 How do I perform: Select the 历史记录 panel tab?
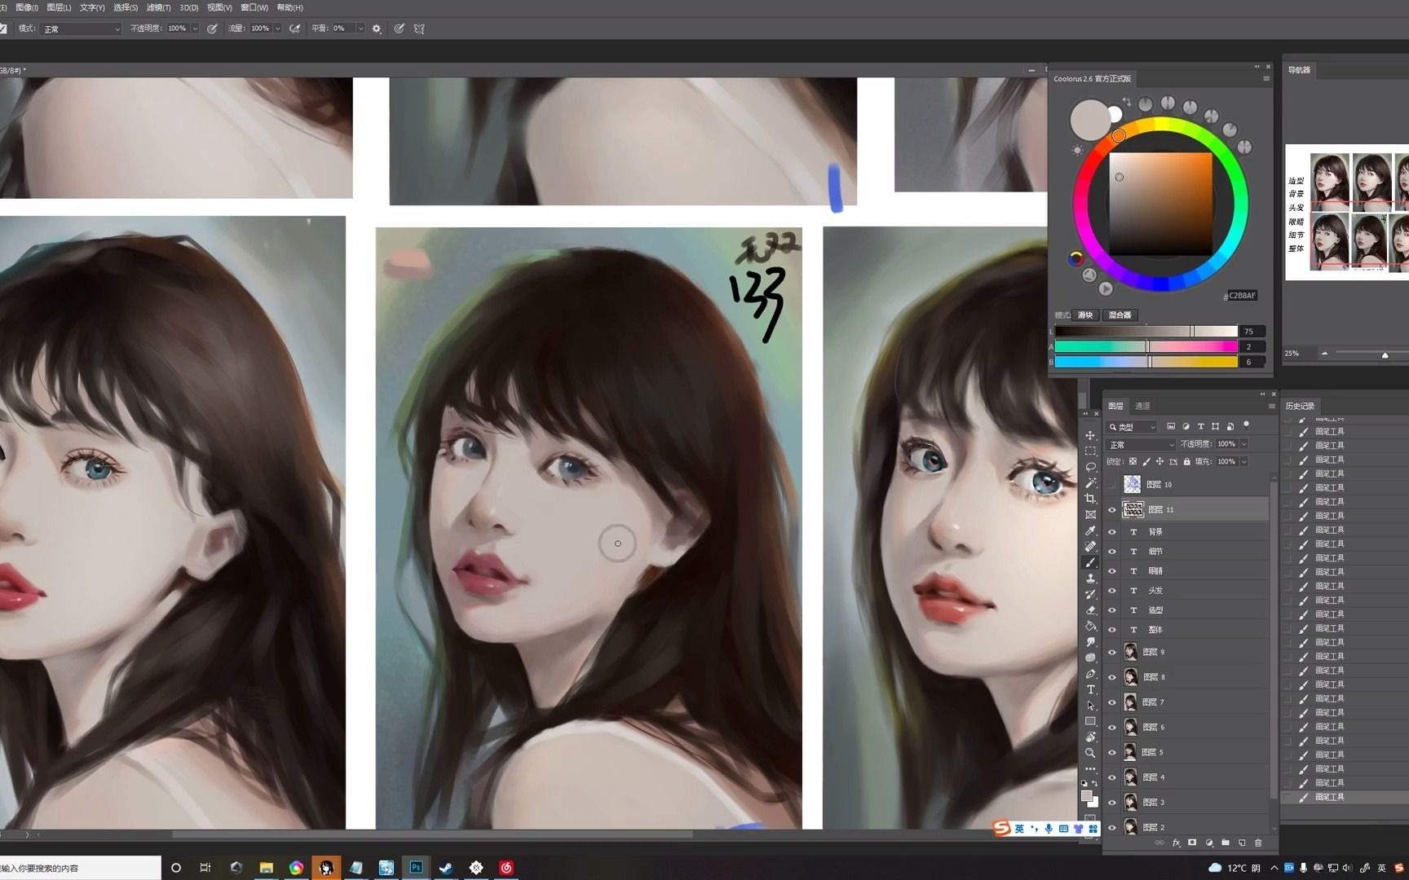coord(1300,406)
